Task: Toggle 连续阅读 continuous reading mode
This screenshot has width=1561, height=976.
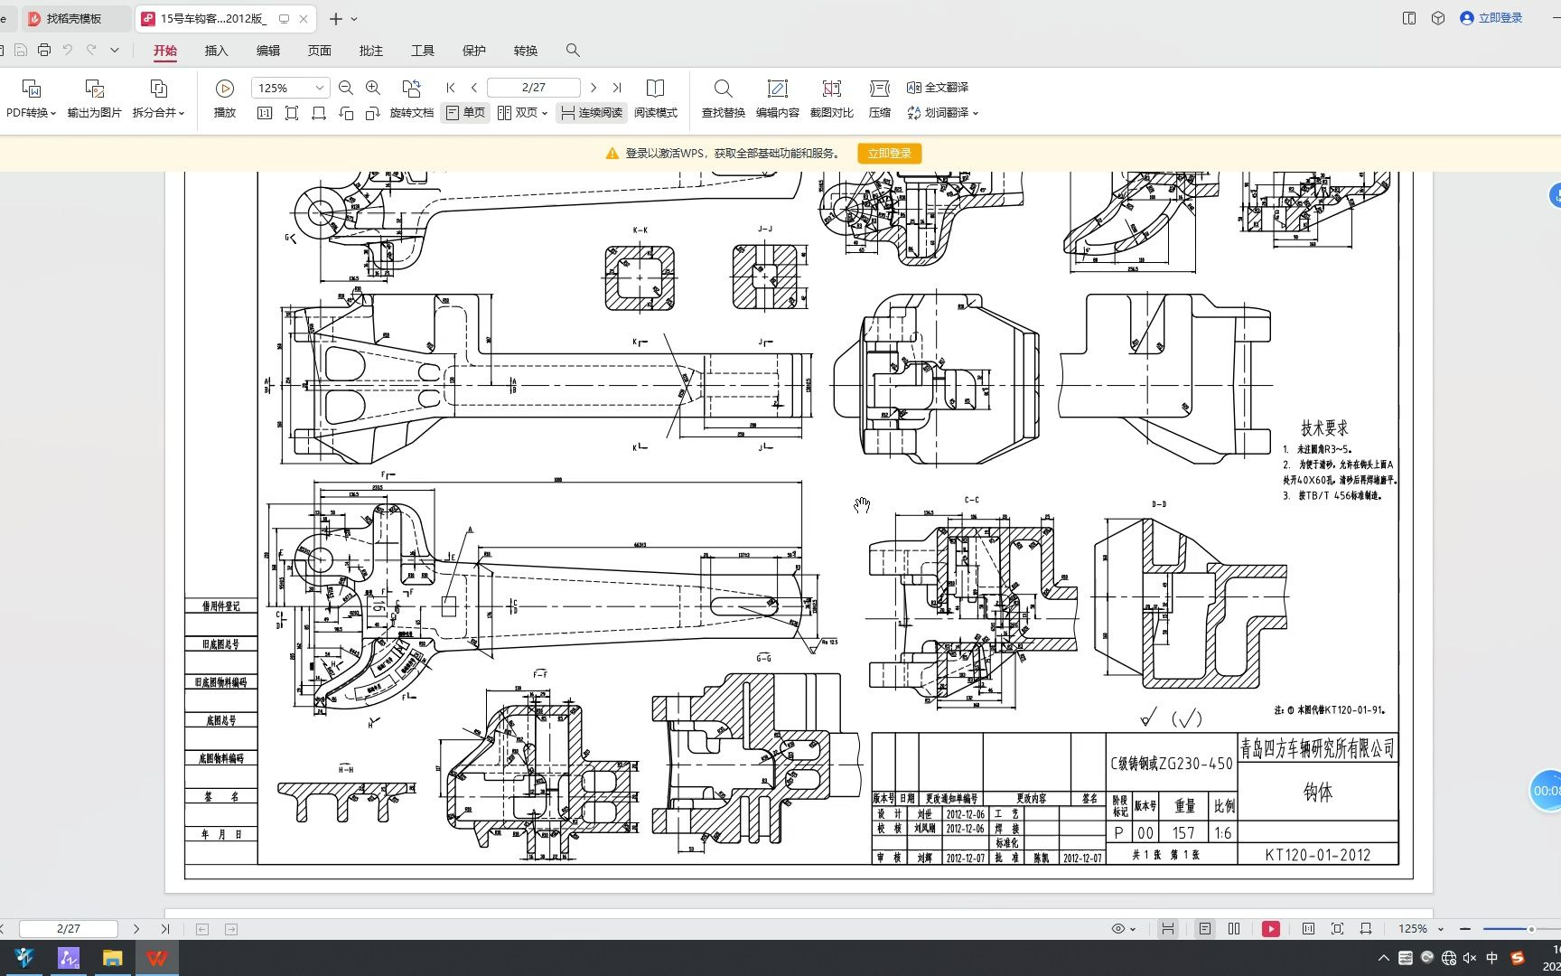Action: click(x=592, y=113)
